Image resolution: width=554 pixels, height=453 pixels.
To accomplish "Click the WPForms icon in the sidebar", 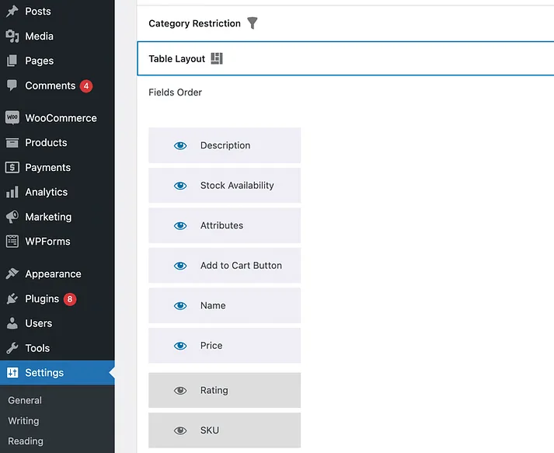I will tap(12, 242).
